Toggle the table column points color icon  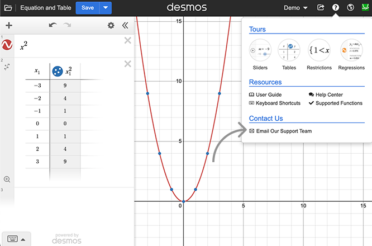[x=57, y=71]
